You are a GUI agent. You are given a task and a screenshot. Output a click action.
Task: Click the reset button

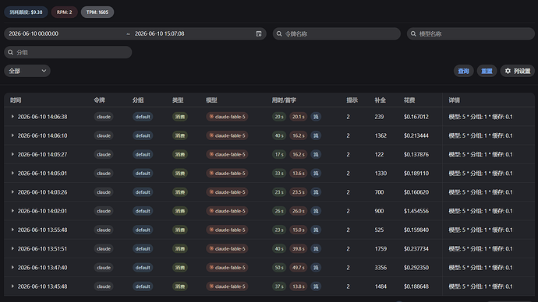coord(487,71)
